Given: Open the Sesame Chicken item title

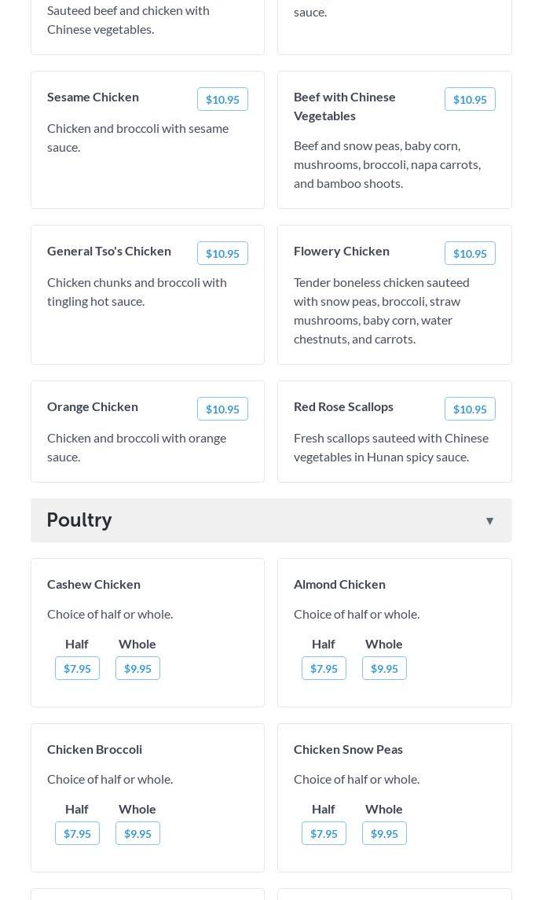Looking at the screenshot, I should point(93,97).
